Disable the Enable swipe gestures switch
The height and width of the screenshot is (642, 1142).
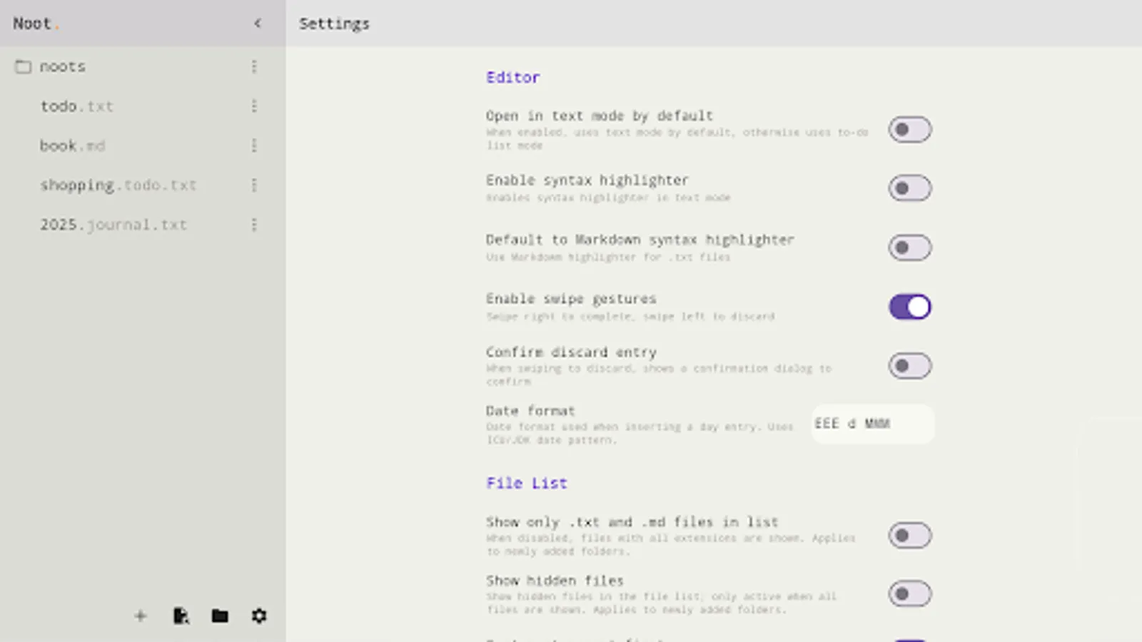tap(910, 307)
